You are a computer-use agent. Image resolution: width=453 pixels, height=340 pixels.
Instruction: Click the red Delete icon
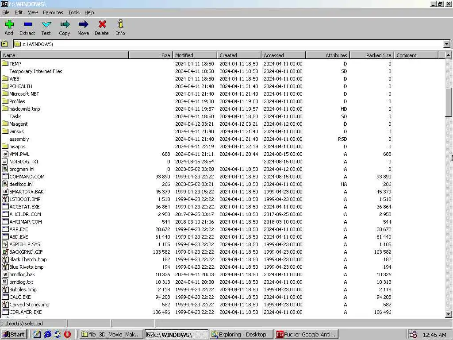(102, 24)
